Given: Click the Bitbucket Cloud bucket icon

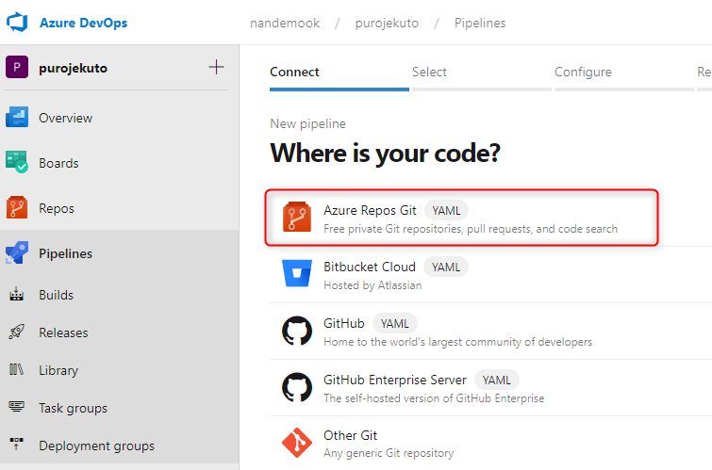Looking at the screenshot, I should tap(297, 273).
